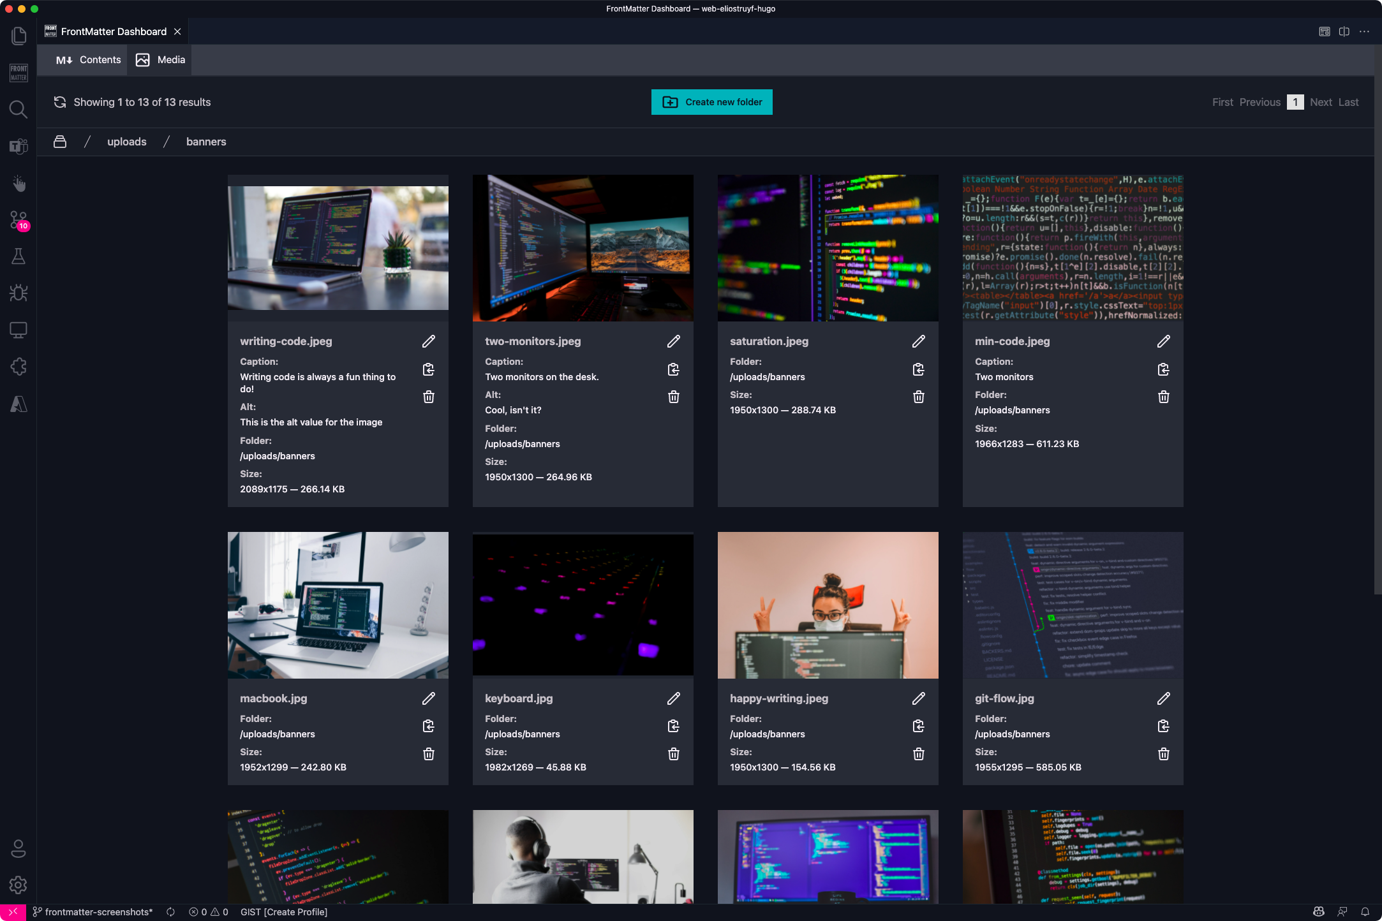This screenshot has width=1382, height=921.
Task: Delete the git-flow.jpg image
Action: (1163, 754)
